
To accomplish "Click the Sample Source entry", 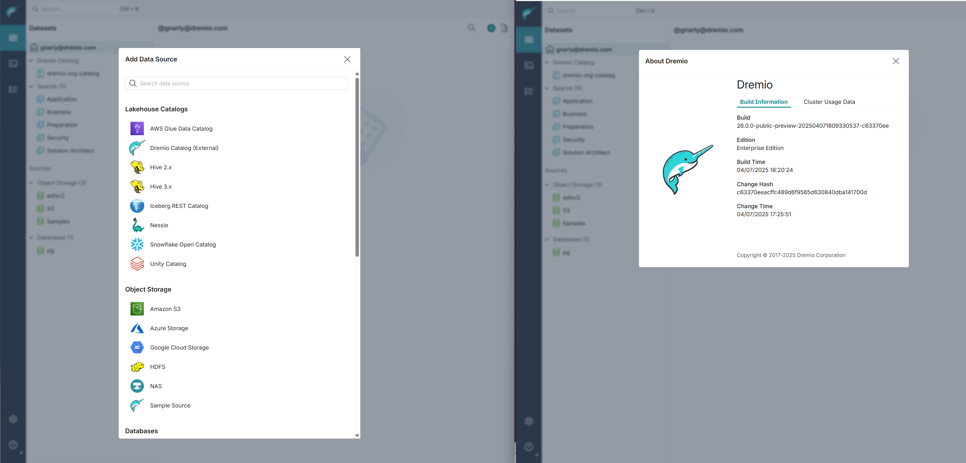I will tap(170, 405).
